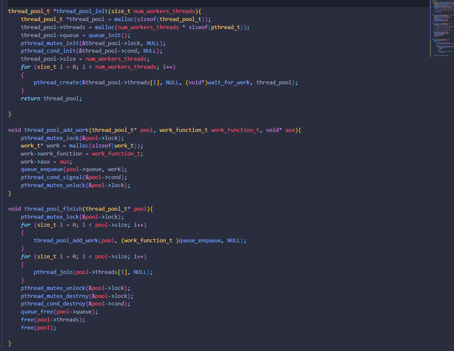Click the minimap code preview
The width and height of the screenshot is (454, 351).
(x=441, y=25)
